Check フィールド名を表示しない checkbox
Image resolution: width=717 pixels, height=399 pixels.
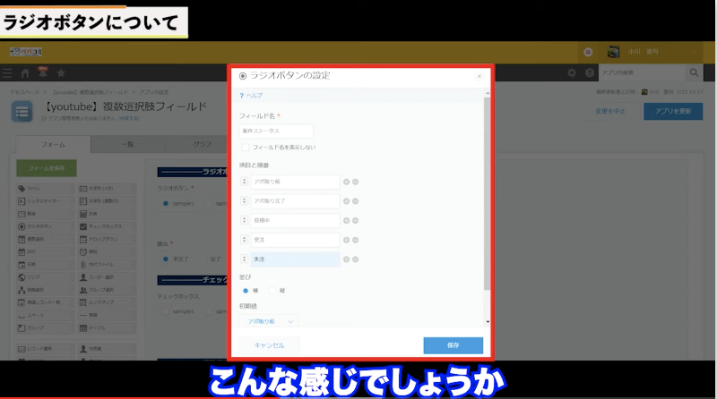point(245,147)
